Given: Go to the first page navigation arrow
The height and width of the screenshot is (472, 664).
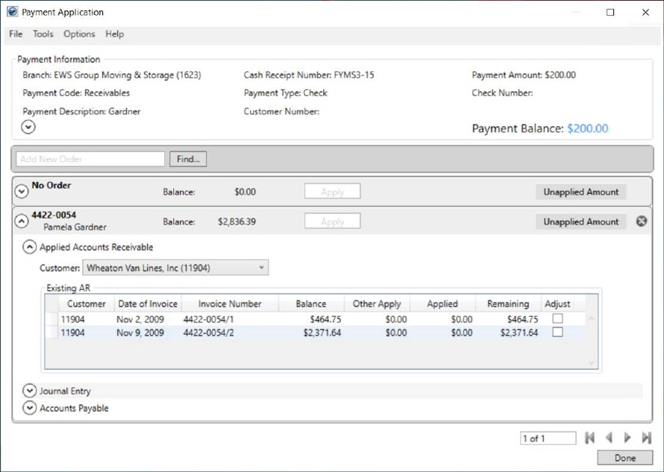Looking at the screenshot, I should coord(589,438).
